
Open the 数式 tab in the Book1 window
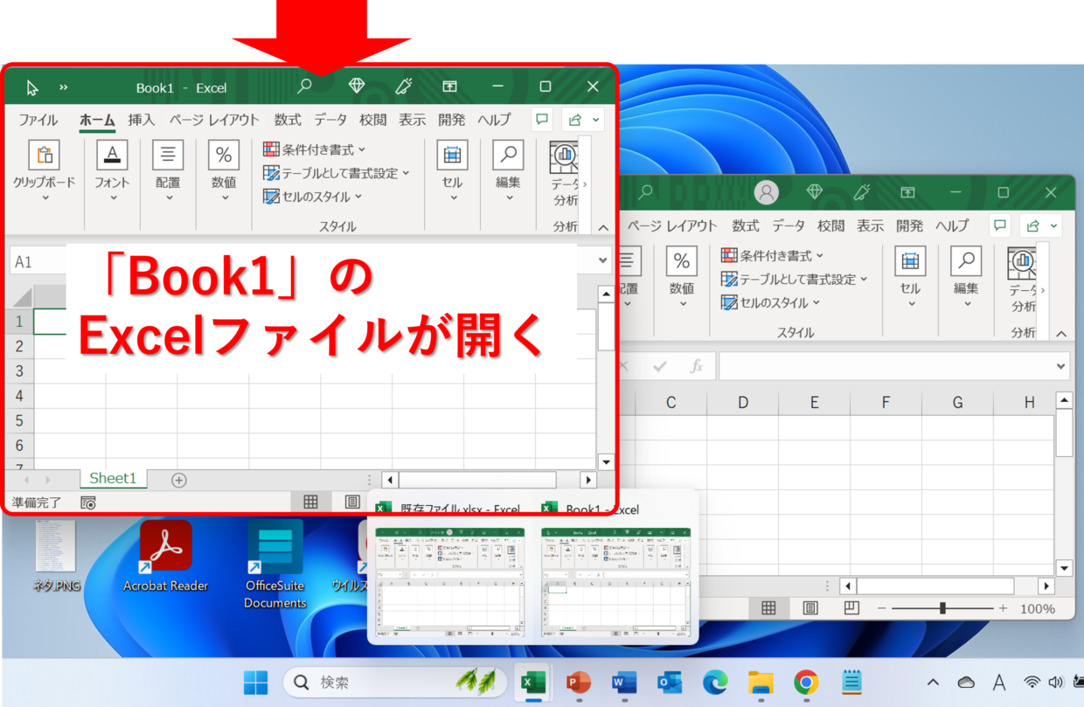pos(288,120)
